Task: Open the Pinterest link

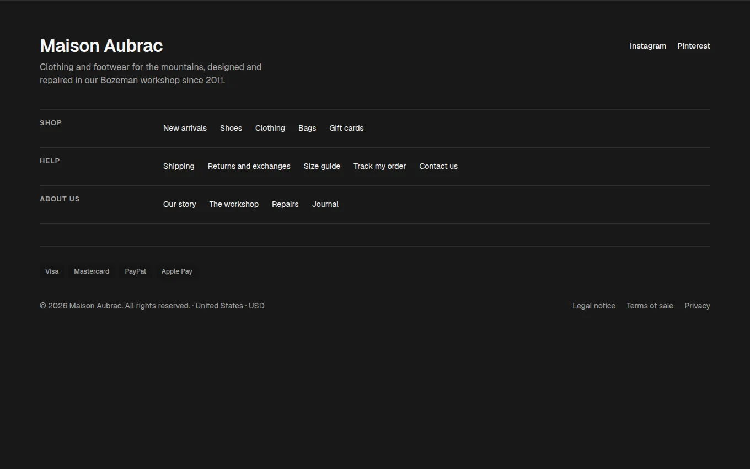Action: [694, 46]
